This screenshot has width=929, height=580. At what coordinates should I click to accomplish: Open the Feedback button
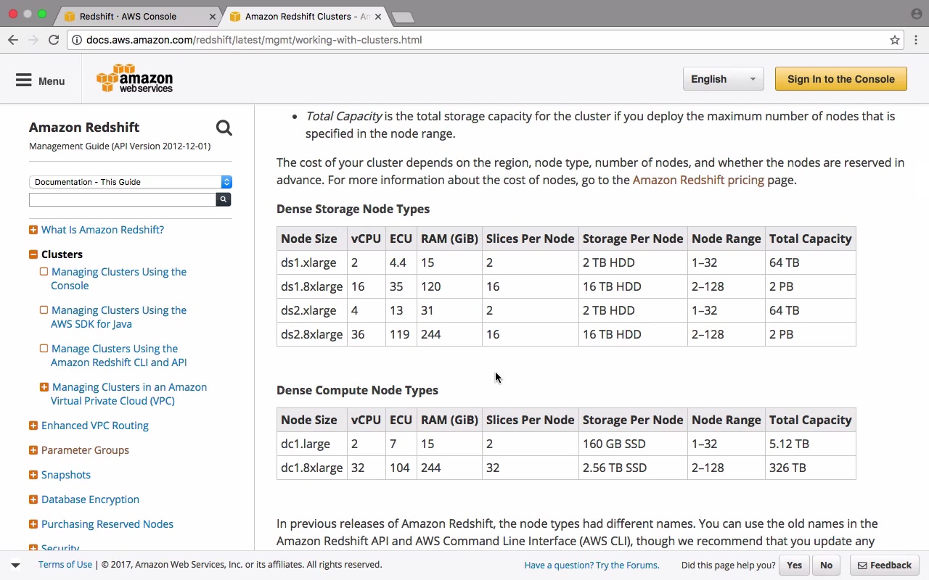coord(885,565)
